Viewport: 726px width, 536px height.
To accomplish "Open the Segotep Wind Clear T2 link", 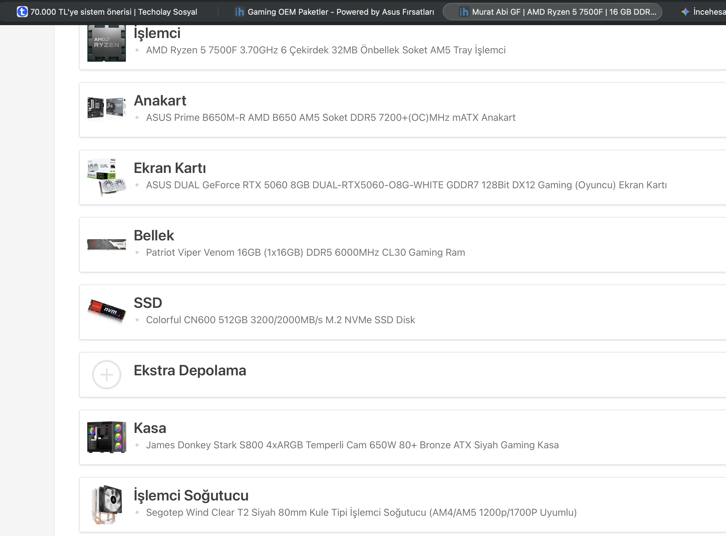I will click(x=361, y=513).
